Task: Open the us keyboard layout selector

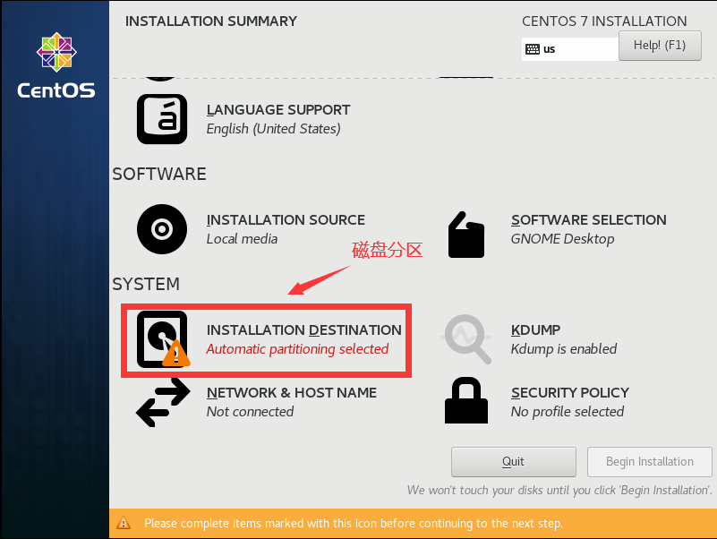Action: coord(569,48)
